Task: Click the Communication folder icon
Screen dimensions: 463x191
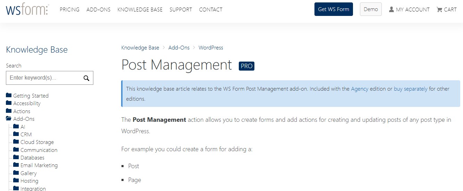Action: tap(16, 149)
